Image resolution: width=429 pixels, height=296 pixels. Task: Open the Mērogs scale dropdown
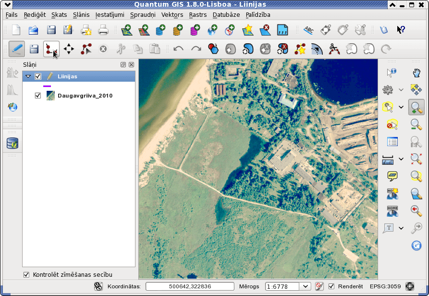pos(306,286)
